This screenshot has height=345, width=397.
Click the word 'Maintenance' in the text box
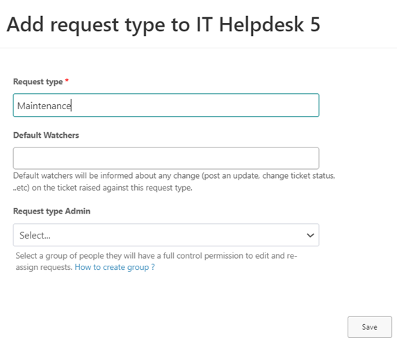44,106
